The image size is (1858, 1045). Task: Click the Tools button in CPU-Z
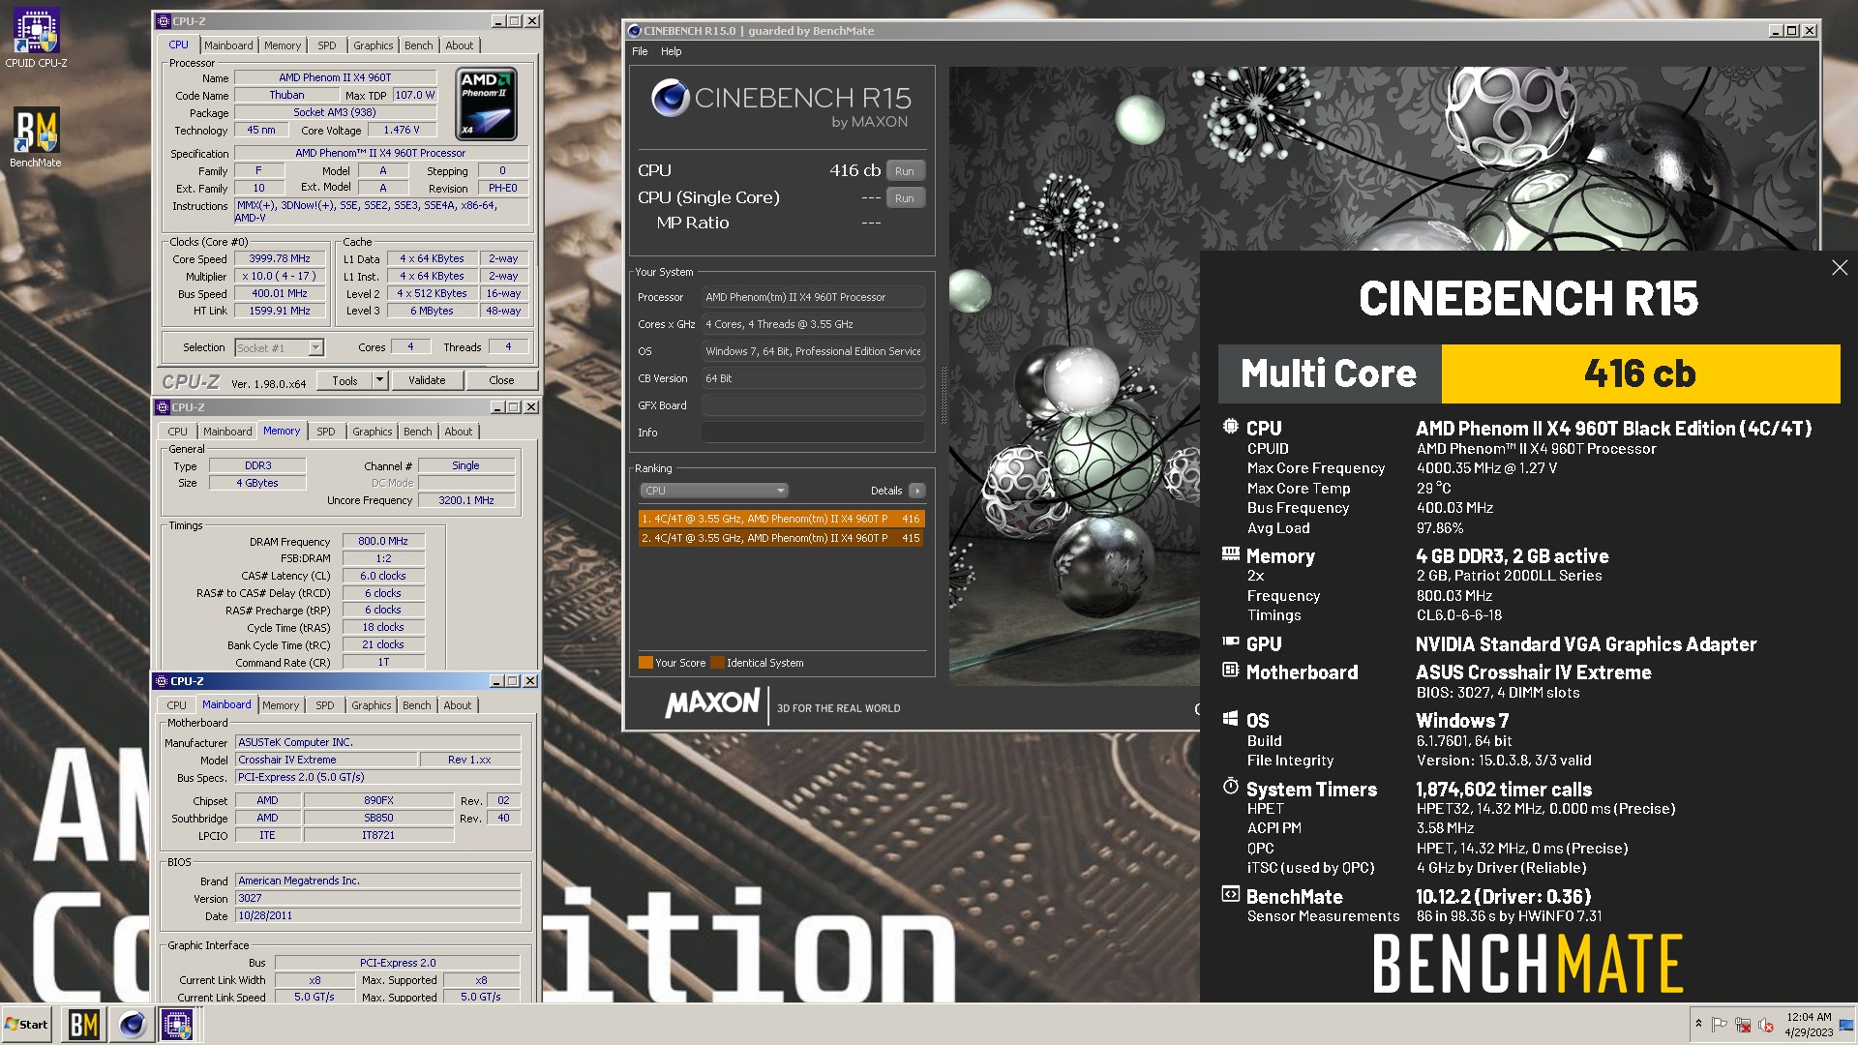pos(345,380)
